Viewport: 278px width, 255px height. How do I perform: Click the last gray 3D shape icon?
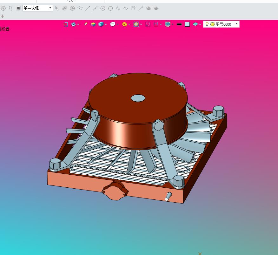[156, 8]
